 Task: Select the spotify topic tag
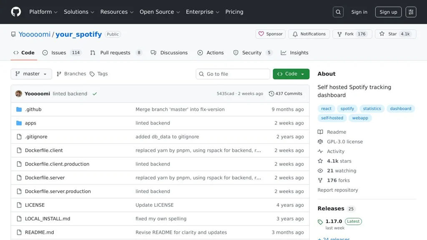pyautogui.click(x=347, y=109)
